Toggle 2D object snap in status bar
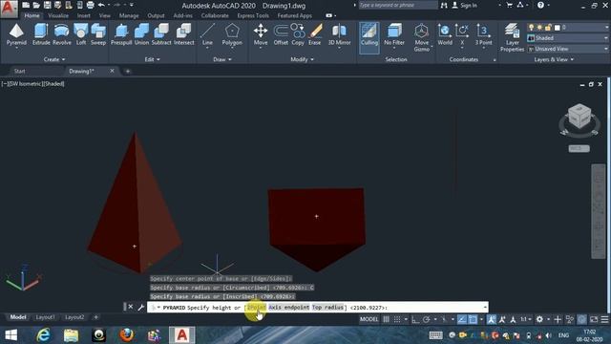Viewport: 611px width, 344px height. 473,319
